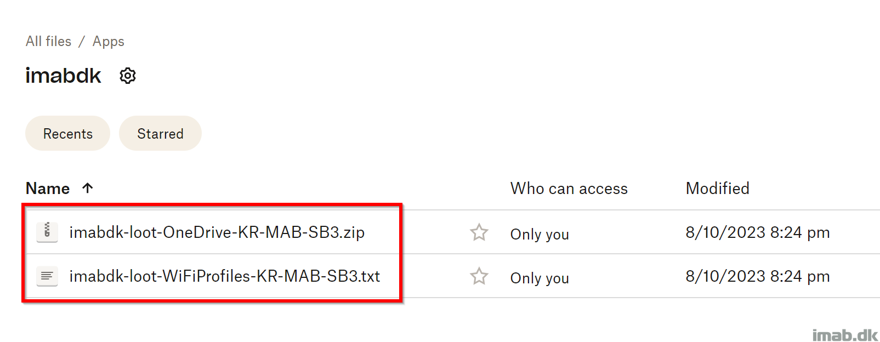This screenshot has height=342, width=880.
Task: Star the OneDrive zip file
Action: [x=479, y=232]
